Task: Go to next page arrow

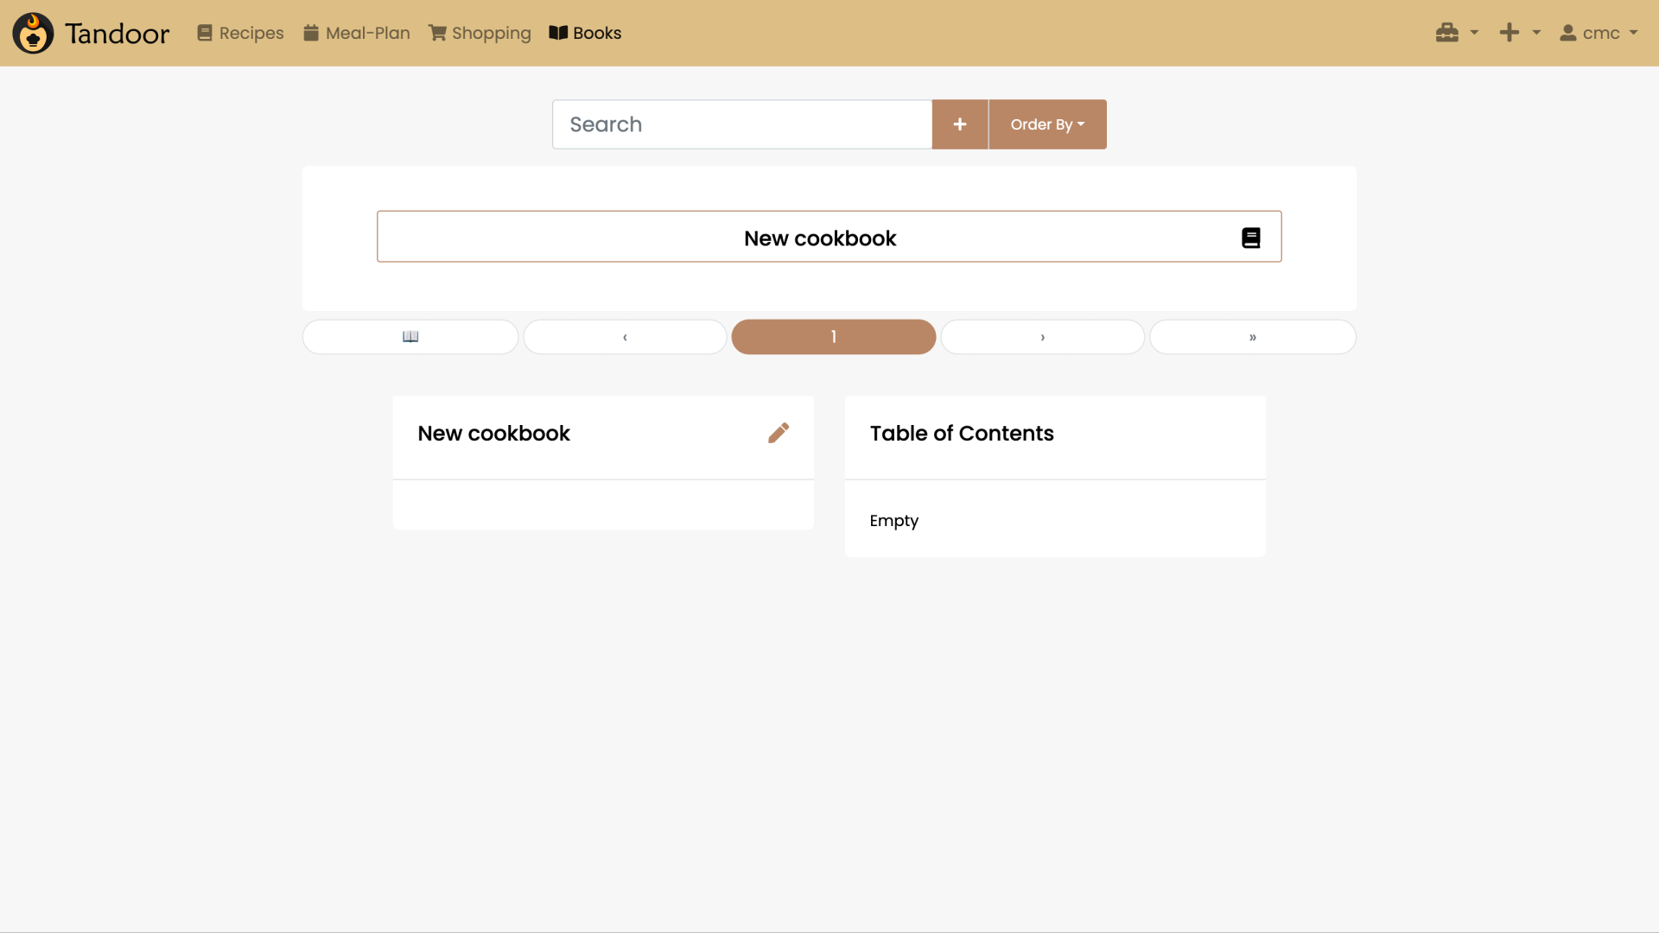Action: [x=1042, y=337]
